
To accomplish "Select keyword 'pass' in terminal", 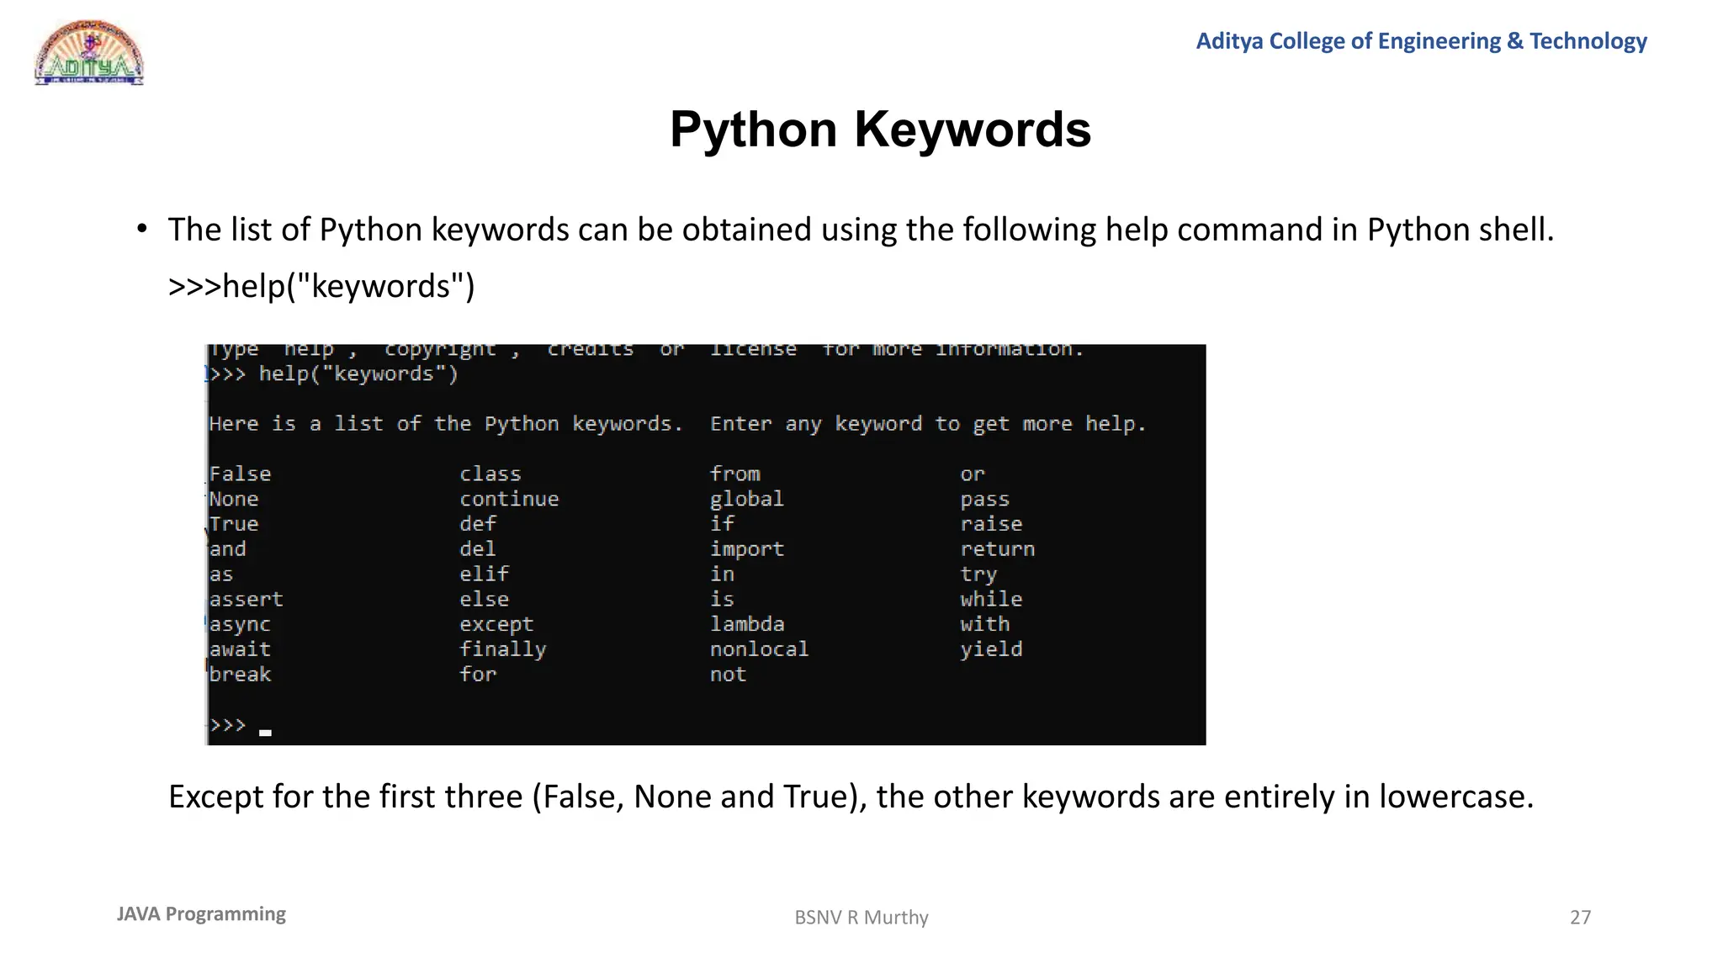I will coord(985,500).
